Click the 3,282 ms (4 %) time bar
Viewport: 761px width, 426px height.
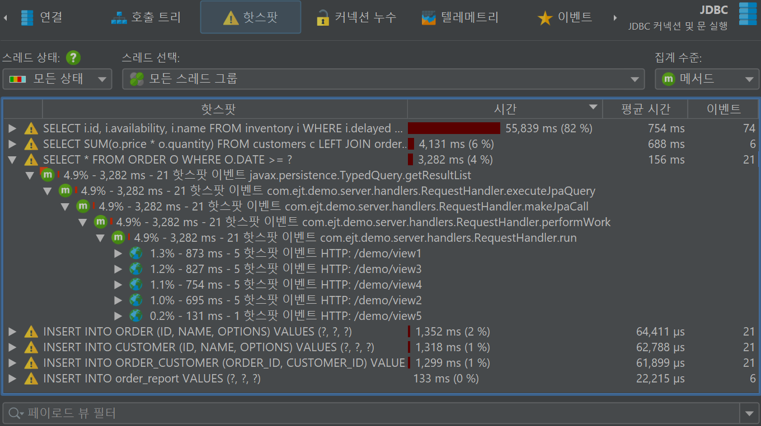[411, 160]
